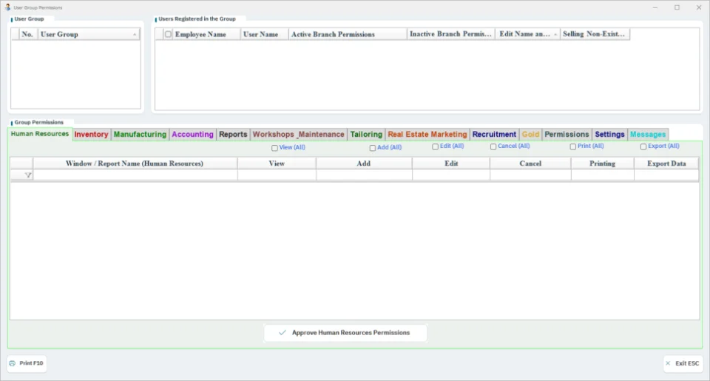Open the Inventory tab
This screenshot has height=381, width=710.
tap(92, 135)
